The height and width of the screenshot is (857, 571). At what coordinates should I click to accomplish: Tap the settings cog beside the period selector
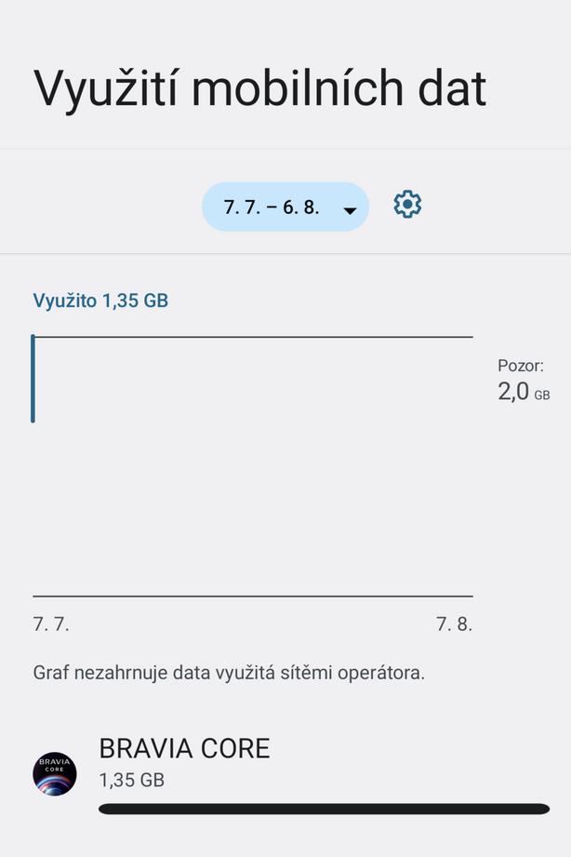point(406,206)
